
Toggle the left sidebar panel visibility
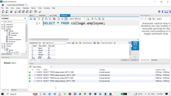[163, 11]
